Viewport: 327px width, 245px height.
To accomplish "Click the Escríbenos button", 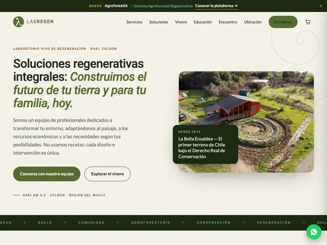I will click(283, 22).
